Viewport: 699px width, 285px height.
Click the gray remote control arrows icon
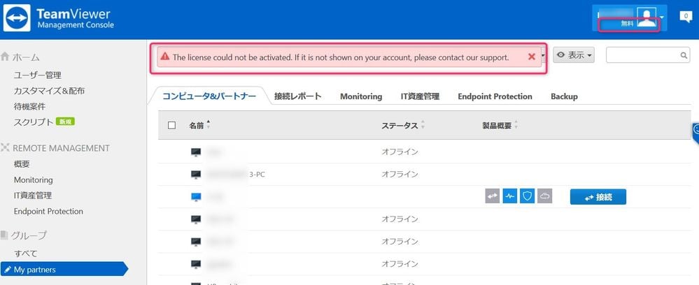(x=493, y=196)
